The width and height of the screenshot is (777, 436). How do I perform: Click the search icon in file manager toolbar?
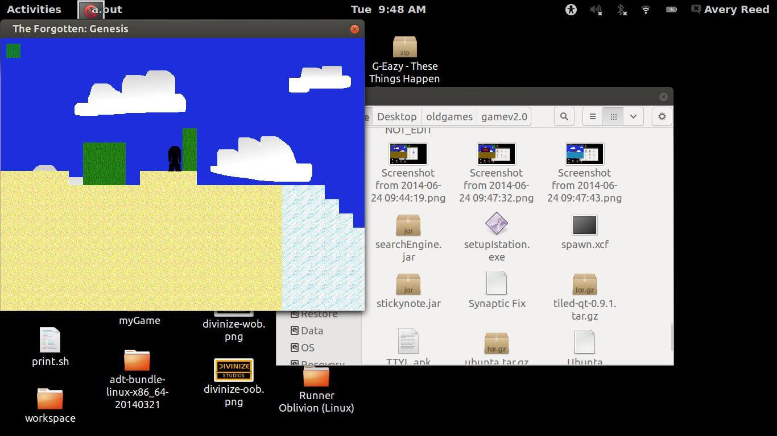(x=564, y=116)
